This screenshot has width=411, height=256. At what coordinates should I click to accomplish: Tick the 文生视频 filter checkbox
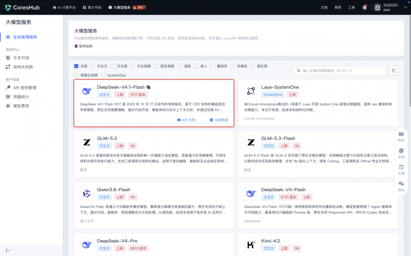133,66
